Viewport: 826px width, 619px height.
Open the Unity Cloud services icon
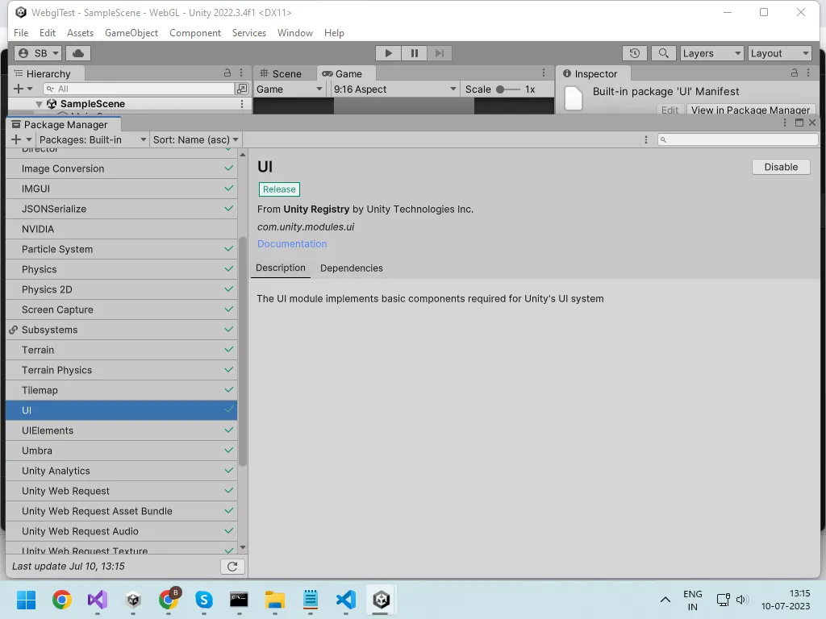pos(78,53)
